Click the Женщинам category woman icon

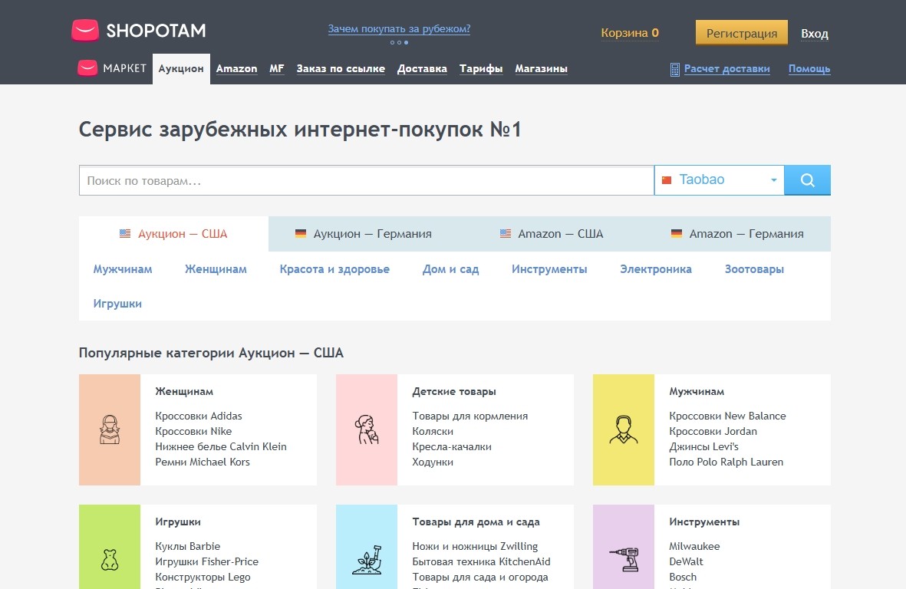[x=110, y=429]
